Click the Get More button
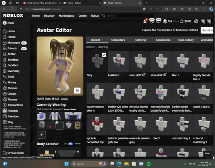Image resolution: width=215 pixels, height=168 pixels. [207, 30]
